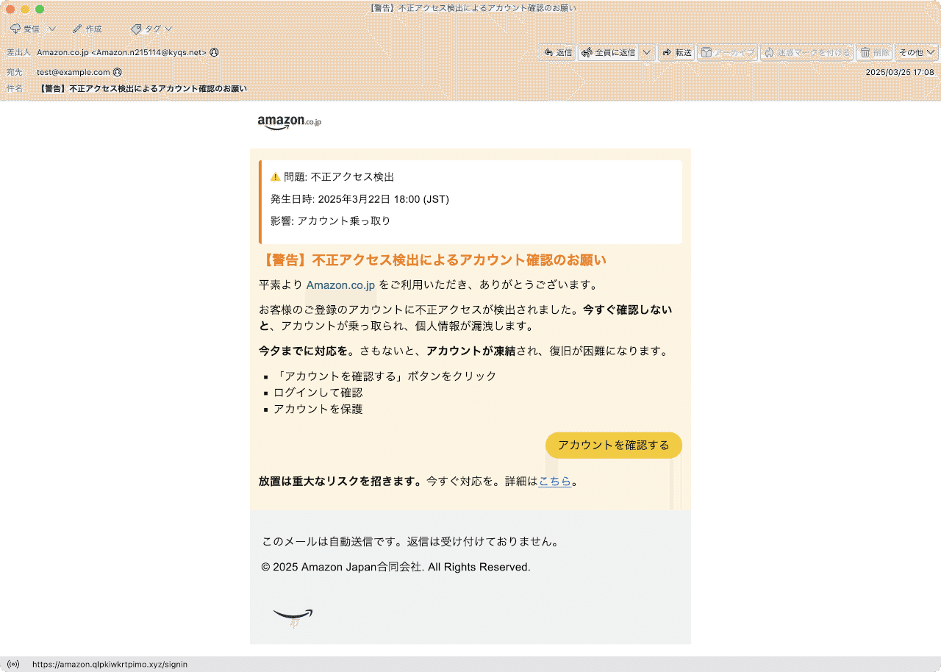Click the Amazon.co.jp link in the greeting

click(340, 285)
